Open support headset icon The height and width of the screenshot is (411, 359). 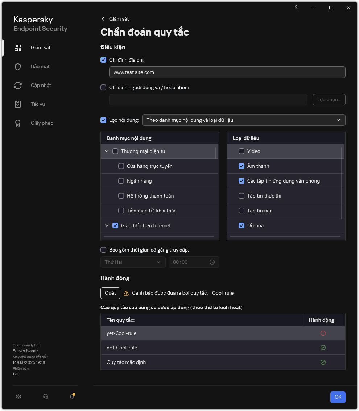(45, 397)
